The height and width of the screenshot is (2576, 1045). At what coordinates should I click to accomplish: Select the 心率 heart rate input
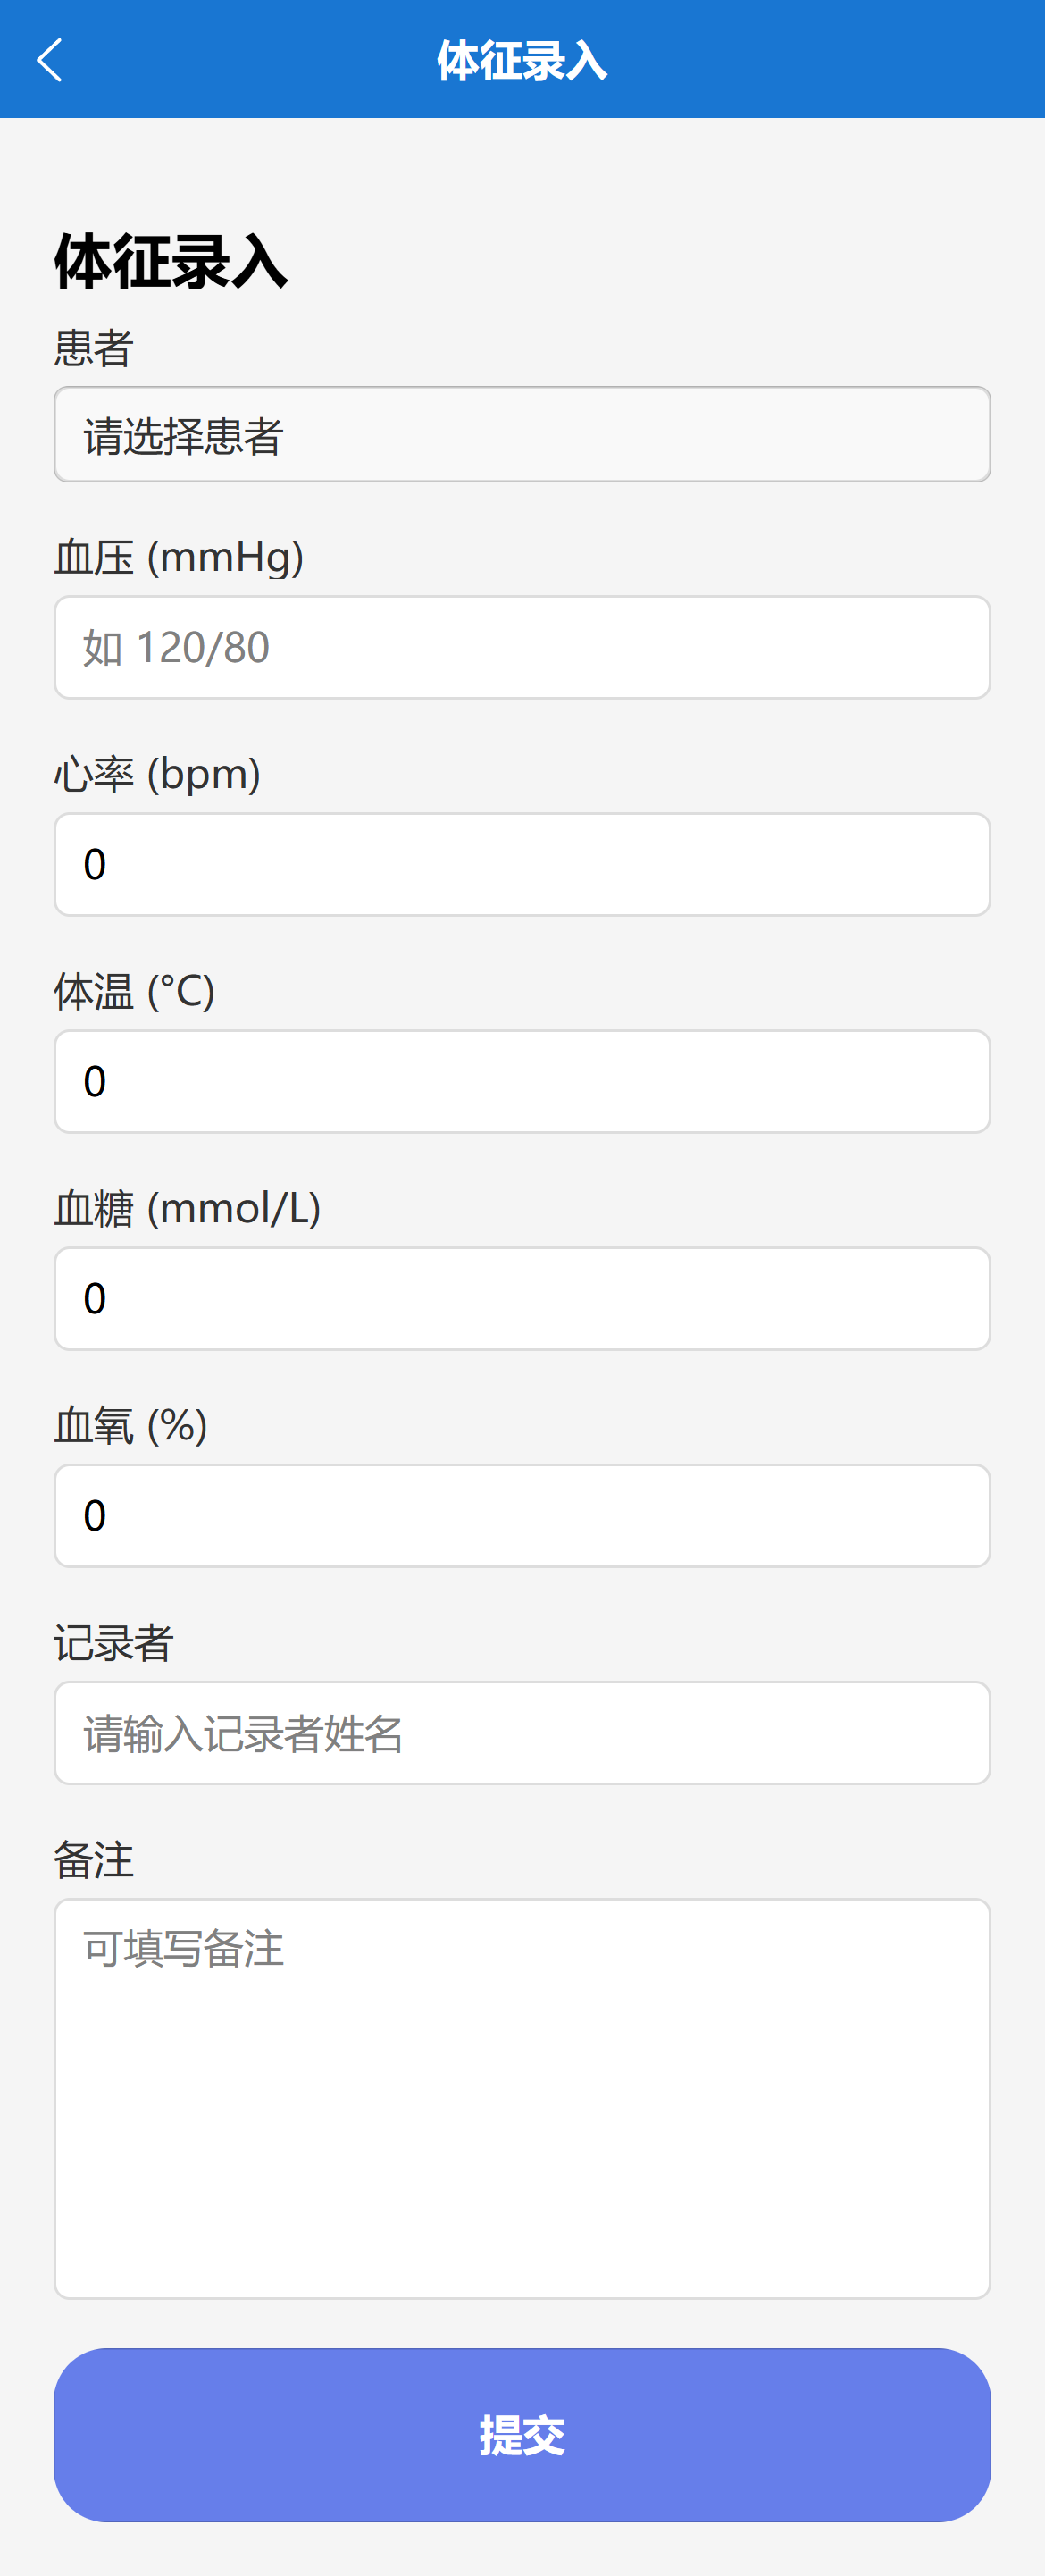(522, 865)
